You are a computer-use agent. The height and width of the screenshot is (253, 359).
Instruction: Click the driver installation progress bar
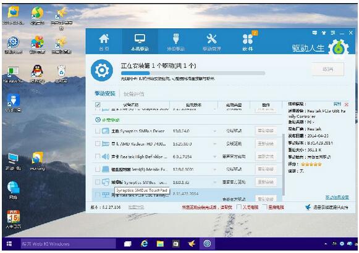tap(193, 73)
